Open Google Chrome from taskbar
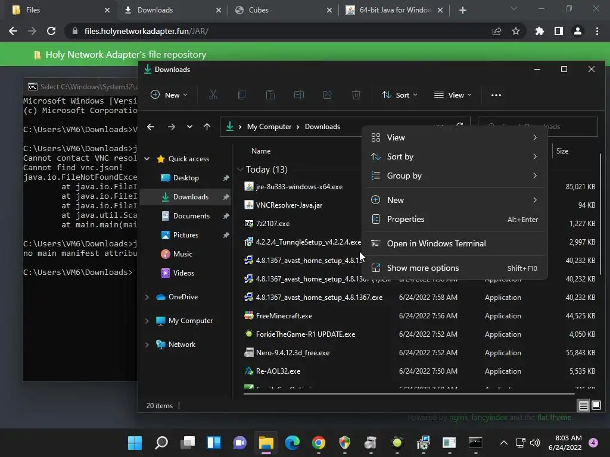Viewport: 610px width, 457px height. (x=319, y=443)
